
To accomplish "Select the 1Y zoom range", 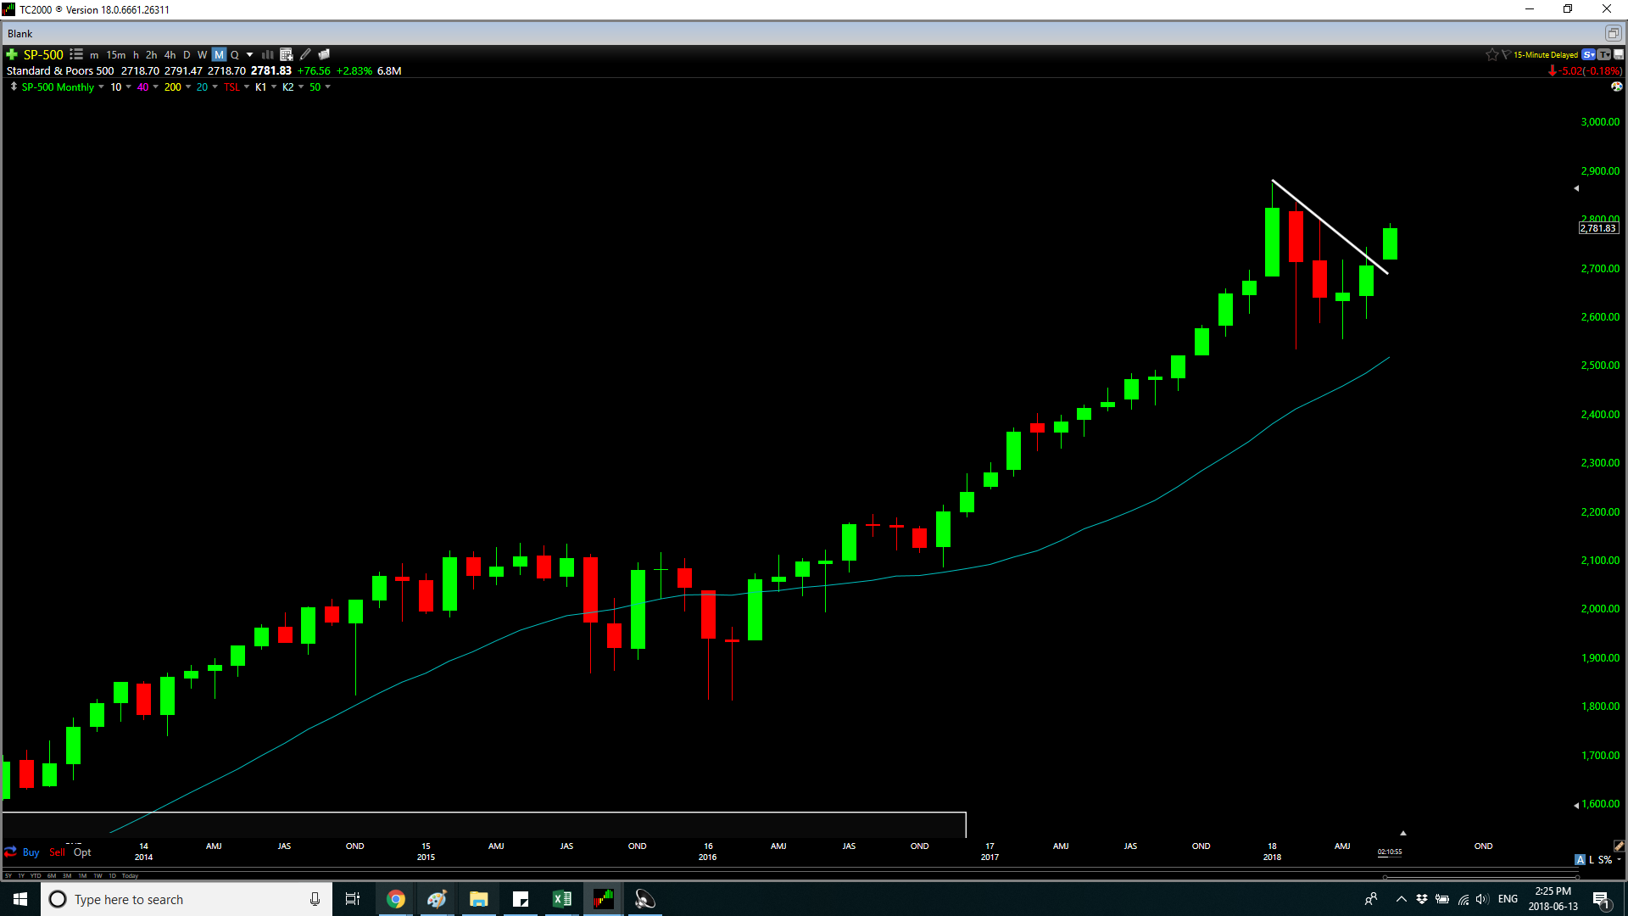I will tap(21, 875).
